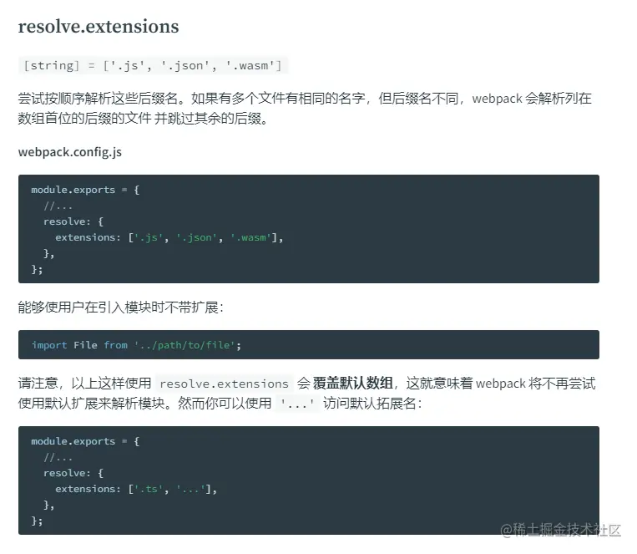The height and width of the screenshot is (554, 637).
Task: Click the [string] type signature code
Action: tap(153, 65)
